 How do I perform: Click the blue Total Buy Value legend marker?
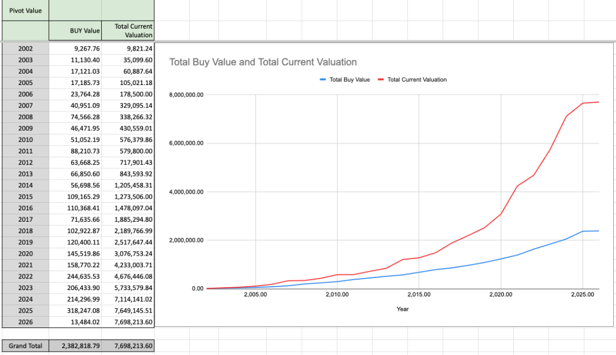pyautogui.click(x=323, y=80)
